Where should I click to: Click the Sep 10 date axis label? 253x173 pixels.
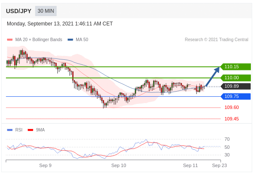(119, 165)
